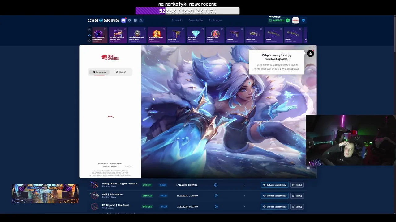Viewport: 396px width, 222px height.
Task: Click the Hybrid drop card
Action: click(235, 35)
